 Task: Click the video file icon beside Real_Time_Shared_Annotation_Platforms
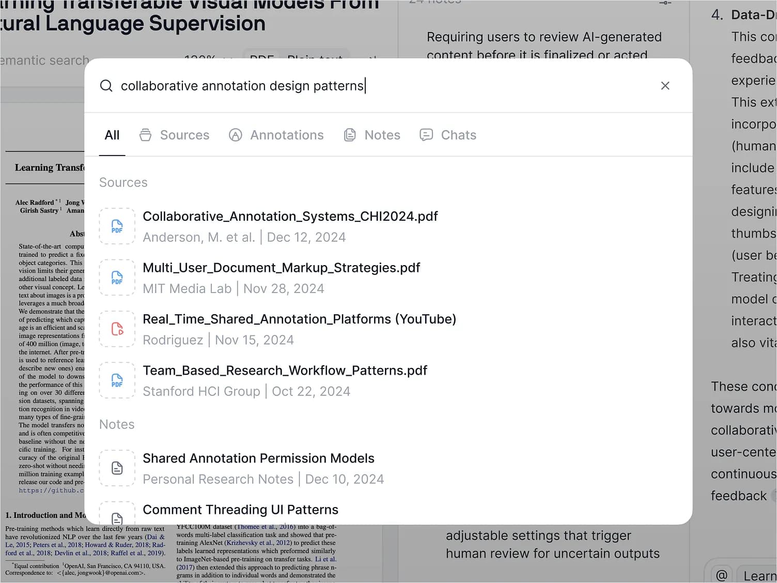click(117, 329)
